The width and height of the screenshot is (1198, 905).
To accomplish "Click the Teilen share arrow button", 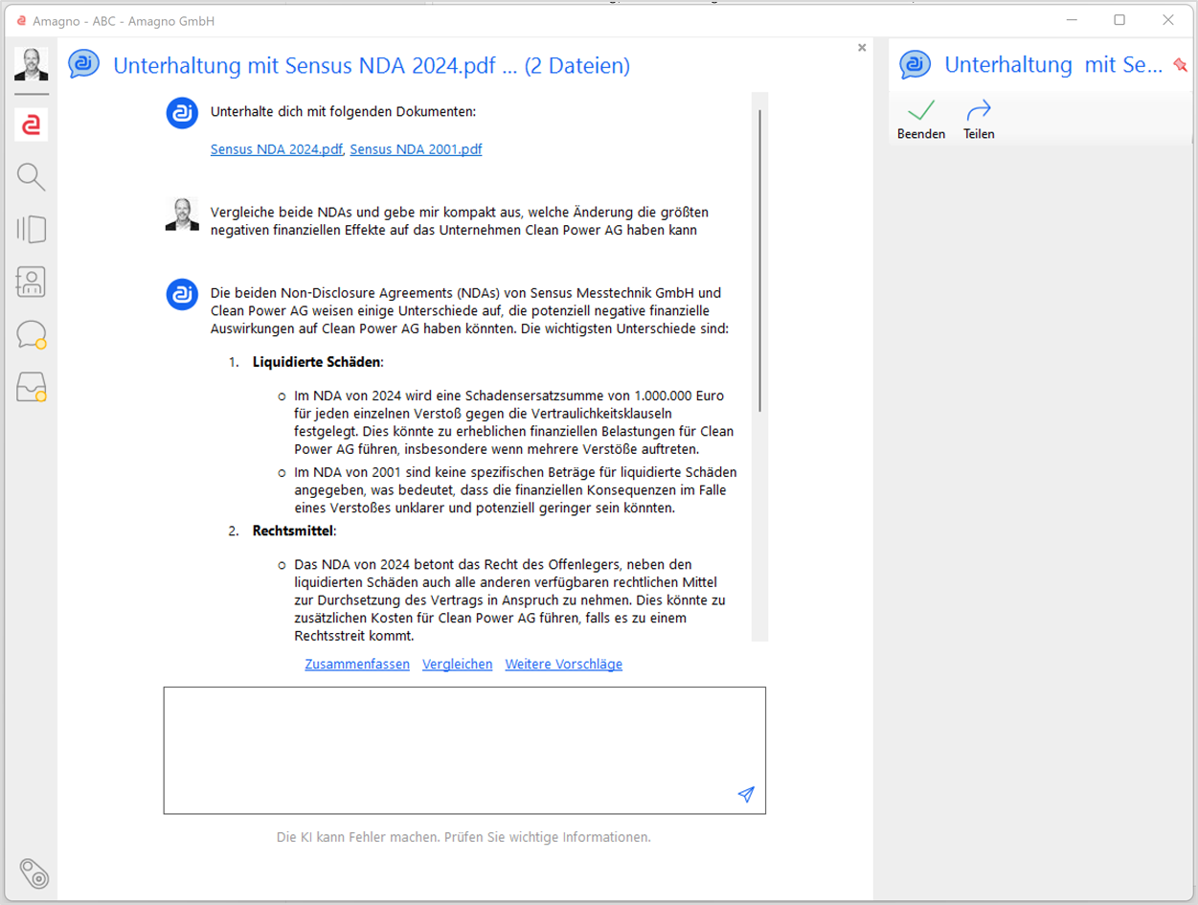I will pos(979,119).
